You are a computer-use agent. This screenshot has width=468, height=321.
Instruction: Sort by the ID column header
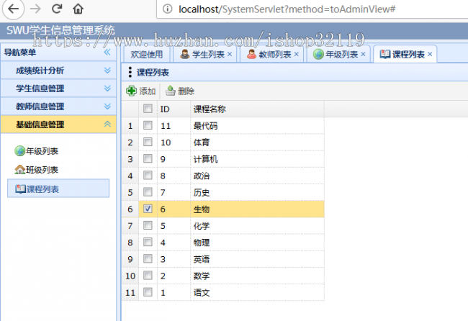[x=174, y=109]
